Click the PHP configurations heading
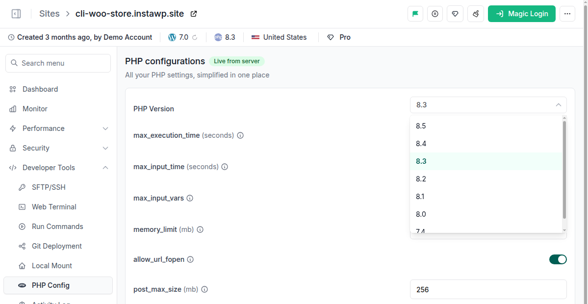This screenshot has height=304, width=588. coord(165,61)
